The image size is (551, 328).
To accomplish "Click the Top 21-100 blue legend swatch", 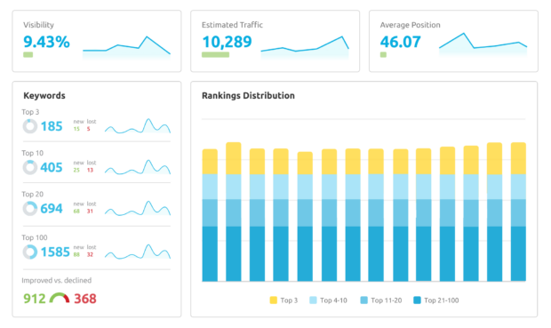I will click(x=417, y=300).
